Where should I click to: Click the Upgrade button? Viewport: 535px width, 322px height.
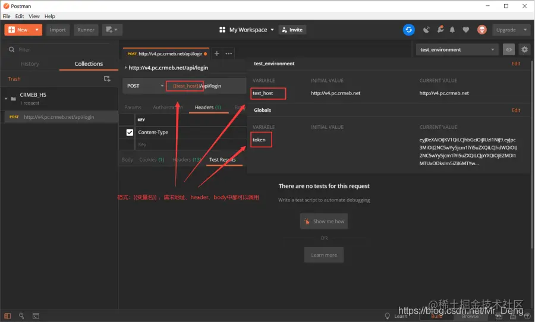point(506,30)
